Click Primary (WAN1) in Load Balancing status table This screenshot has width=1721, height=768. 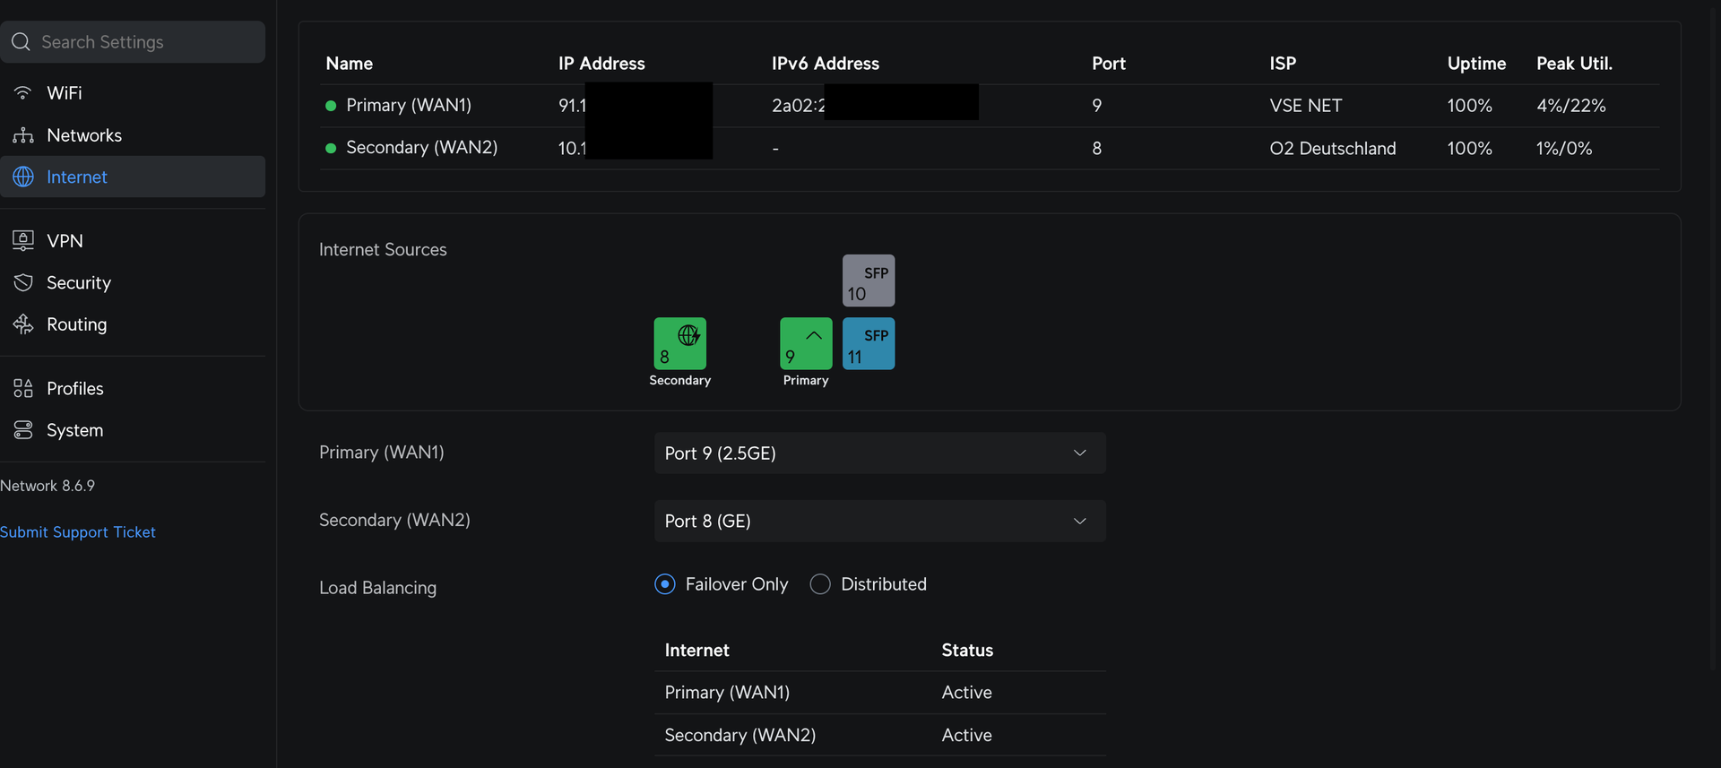pos(727,693)
